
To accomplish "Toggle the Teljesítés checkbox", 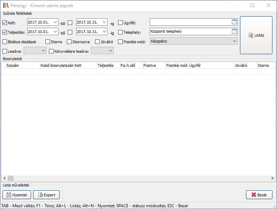I will (5, 32).
